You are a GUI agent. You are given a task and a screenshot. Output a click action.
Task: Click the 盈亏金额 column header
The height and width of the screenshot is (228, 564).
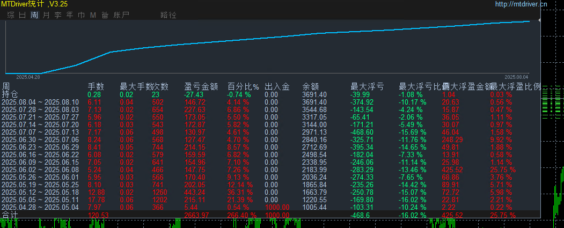[x=201, y=87]
